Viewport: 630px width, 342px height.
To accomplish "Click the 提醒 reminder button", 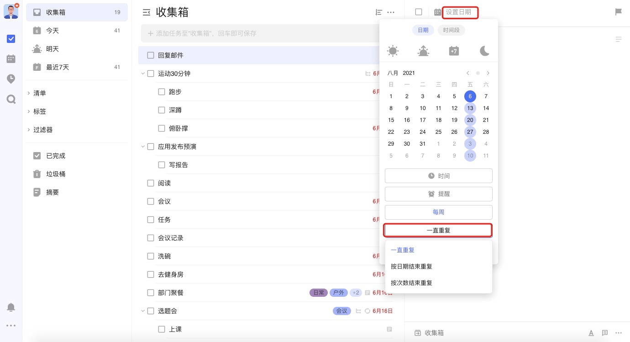I will click(x=438, y=194).
